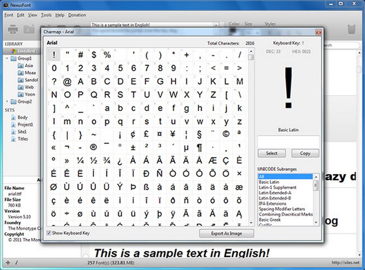Open the Tools menu
The image size is (365, 270).
tap(46, 15)
